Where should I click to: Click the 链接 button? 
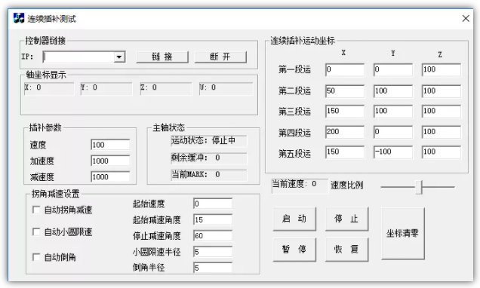click(x=162, y=57)
